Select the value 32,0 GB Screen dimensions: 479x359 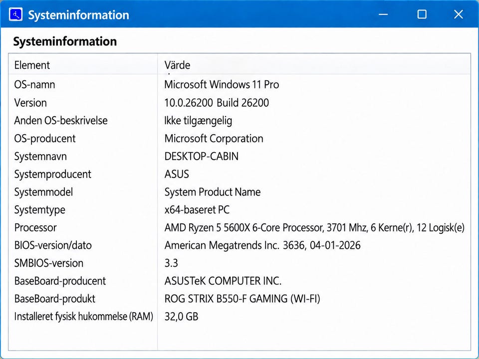pos(181,317)
